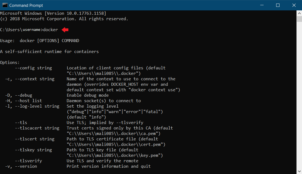Click the -v, --version option text
Screen dimensions: 302x174
click(21, 166)
